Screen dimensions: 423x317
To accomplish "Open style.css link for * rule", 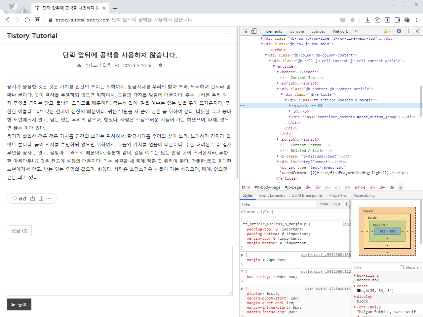I will (x=326, y=271).
